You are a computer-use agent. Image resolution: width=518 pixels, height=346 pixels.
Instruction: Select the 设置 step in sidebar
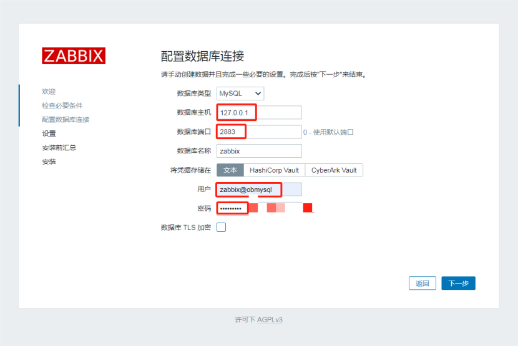(49, 133)
